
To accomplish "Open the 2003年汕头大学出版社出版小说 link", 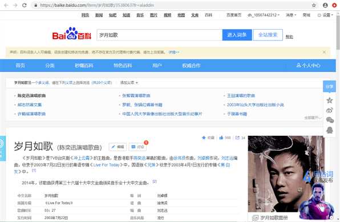I will (x=255, y=104).
